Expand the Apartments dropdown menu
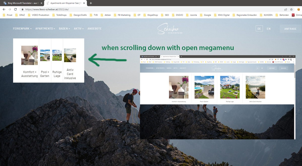Screen dimensions: 302x166 click(45, 29)
